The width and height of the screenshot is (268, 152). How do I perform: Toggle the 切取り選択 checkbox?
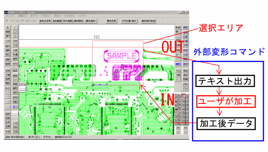(7, 21)
